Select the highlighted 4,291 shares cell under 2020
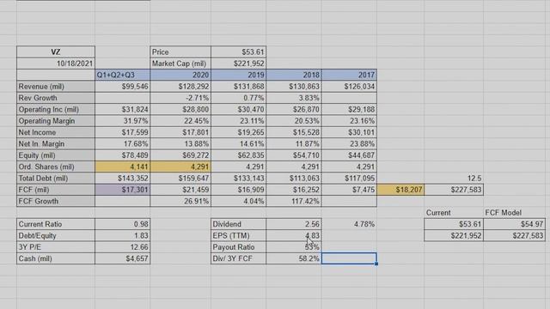 tap(180, 167)
